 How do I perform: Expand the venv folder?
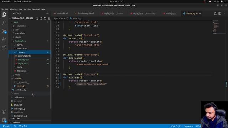pyautogui.click(x=16, y=94)
